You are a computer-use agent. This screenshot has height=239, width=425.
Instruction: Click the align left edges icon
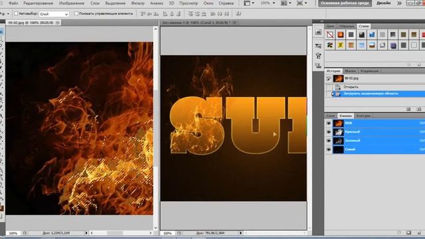click(165, 14)
